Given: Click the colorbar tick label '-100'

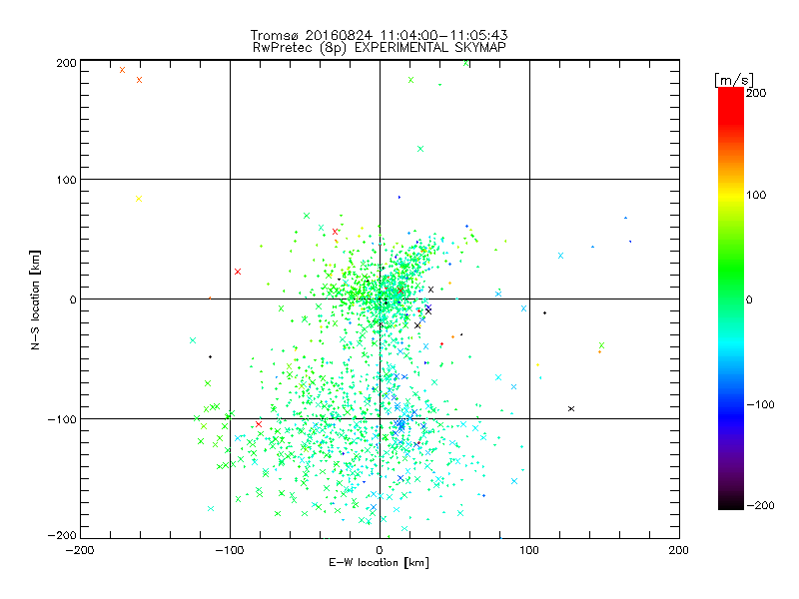Looking at the screenshot, I should [760, 404].
